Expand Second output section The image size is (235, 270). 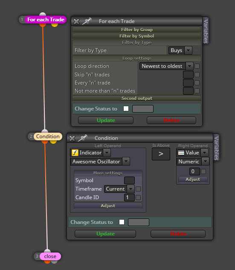coord(137,99)
